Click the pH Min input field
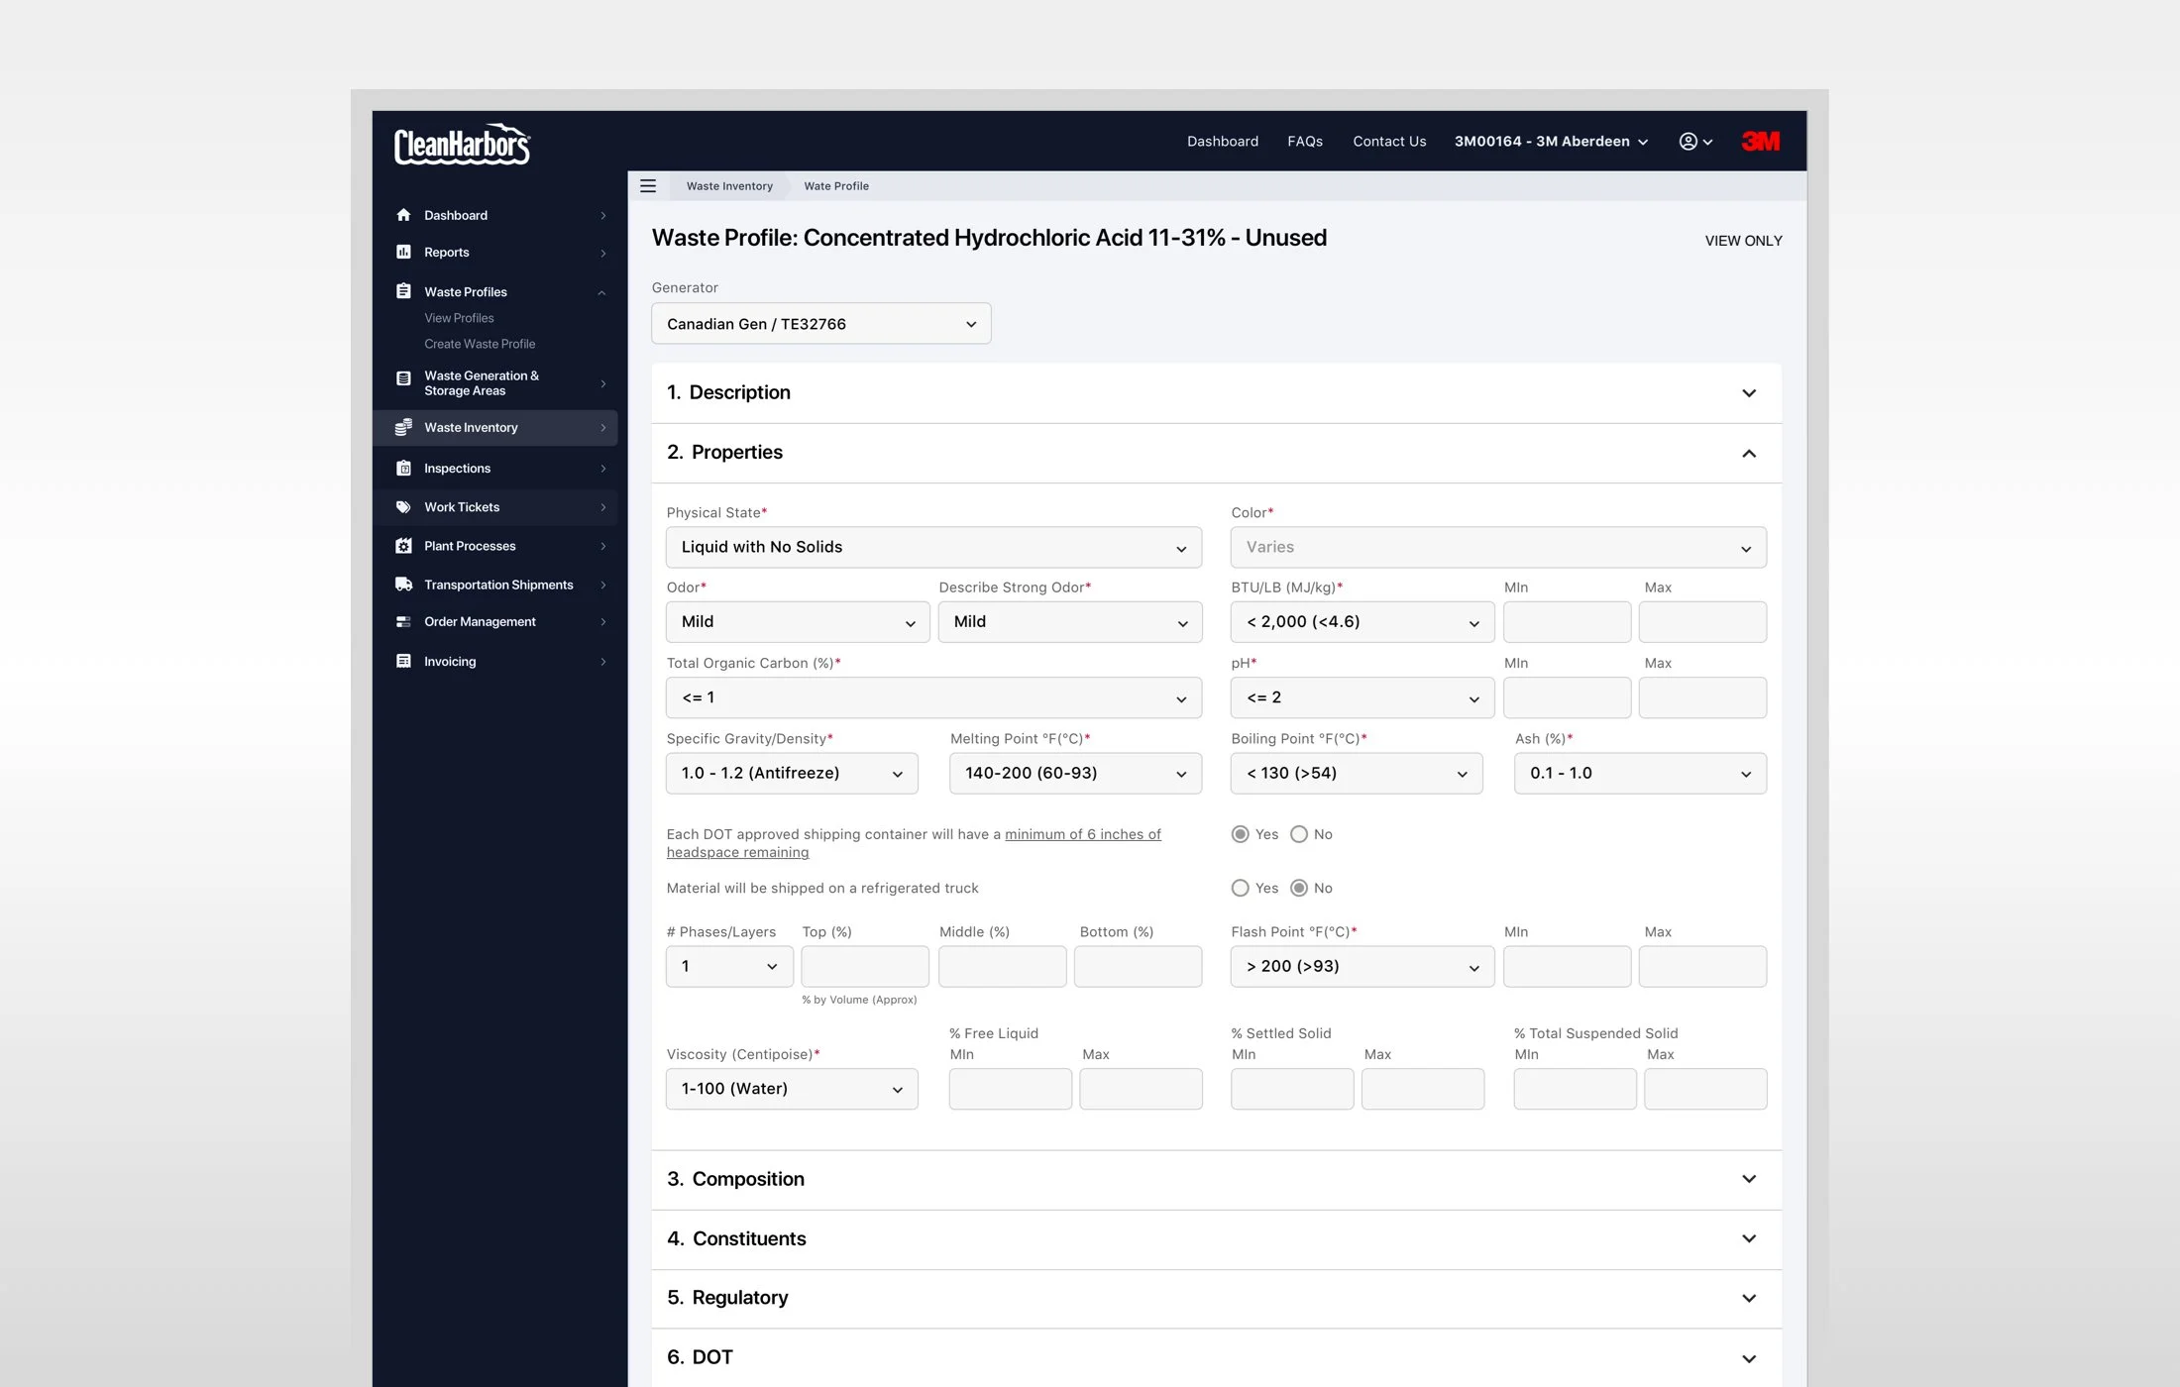The width and height of the screenshot is (2180, 1387). click(1566, 697)
